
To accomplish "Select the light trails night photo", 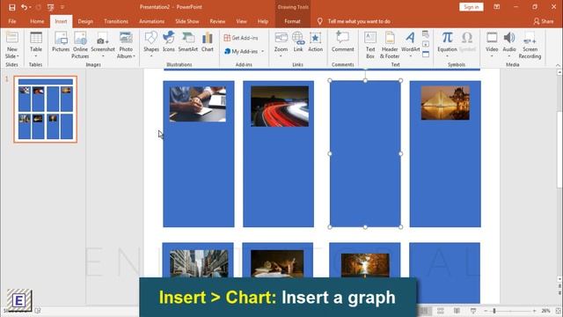I will [280, 106].
